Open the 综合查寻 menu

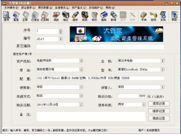28,8
